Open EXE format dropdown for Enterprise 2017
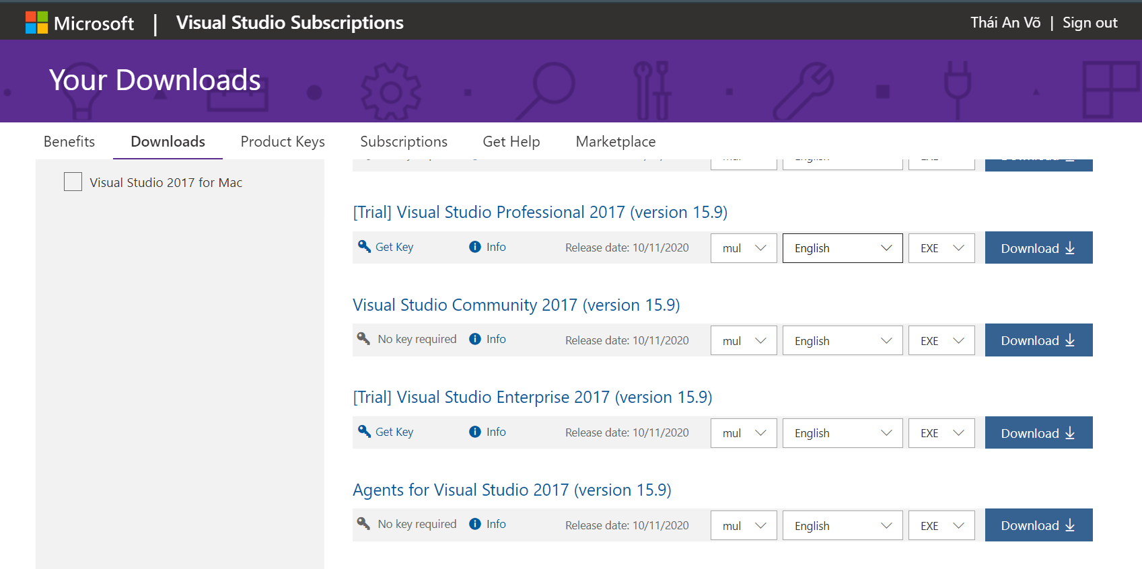 coord(941,433)
